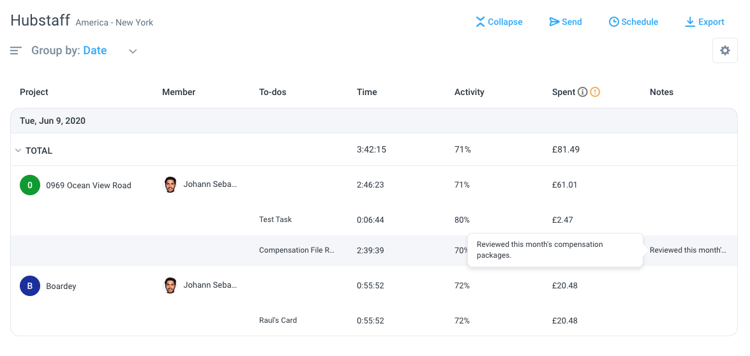The image size is (750, 356).
Task: Click the blue Boardey project badge
Action: coord(29,286)
